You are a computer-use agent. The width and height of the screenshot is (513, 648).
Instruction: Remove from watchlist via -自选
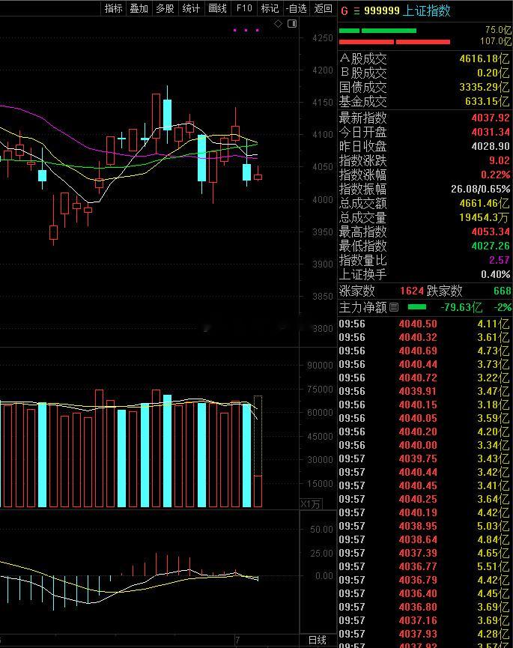(x=297, y=8)
